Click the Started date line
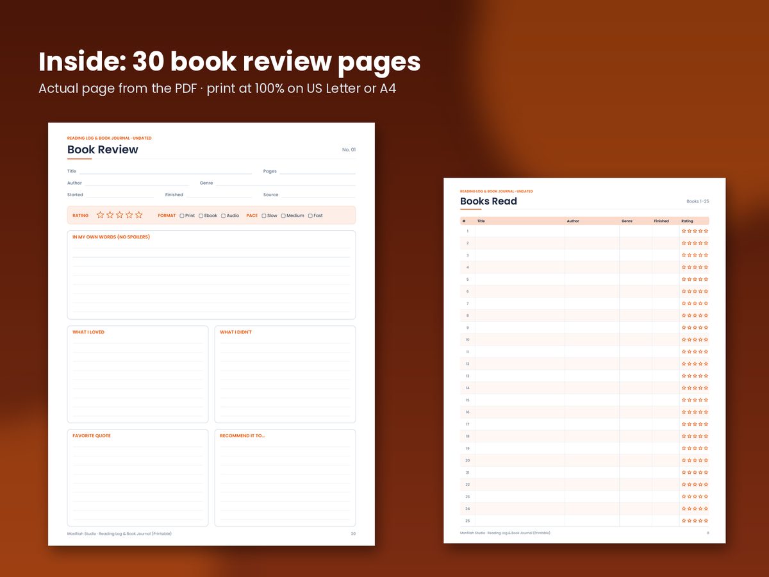The height and width of the screenshot is (577, 769). [120, 195]
